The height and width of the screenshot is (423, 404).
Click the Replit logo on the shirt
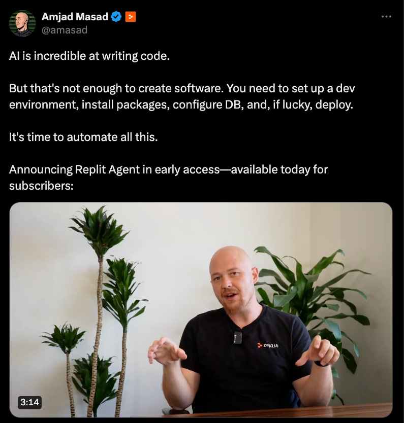tap(267, 345)
